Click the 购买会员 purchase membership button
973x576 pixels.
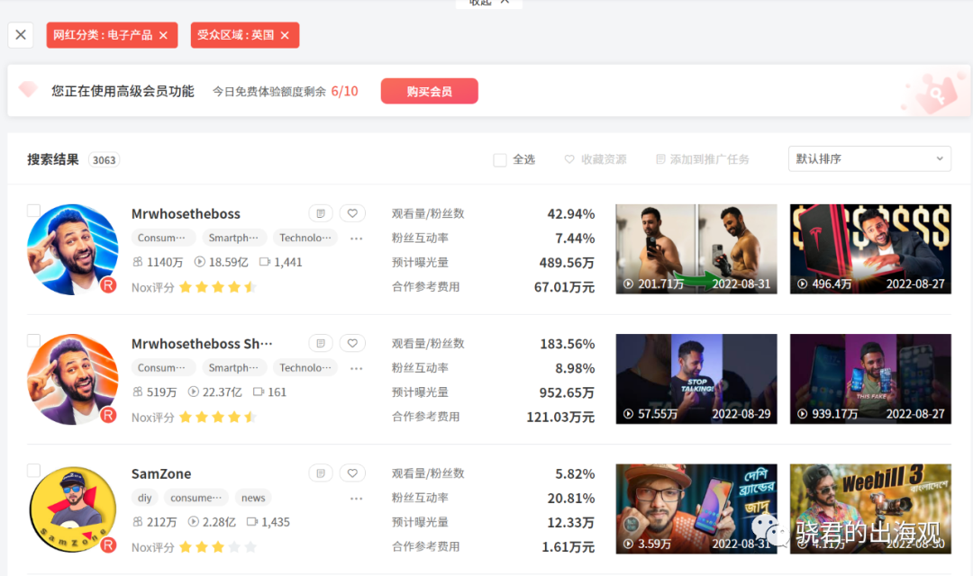(429, 91)
